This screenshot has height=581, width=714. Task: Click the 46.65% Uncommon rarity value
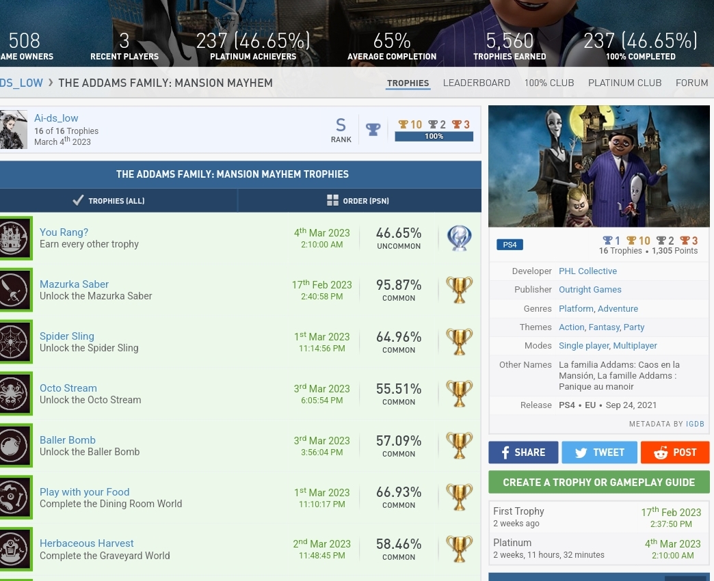coord(399,238)
